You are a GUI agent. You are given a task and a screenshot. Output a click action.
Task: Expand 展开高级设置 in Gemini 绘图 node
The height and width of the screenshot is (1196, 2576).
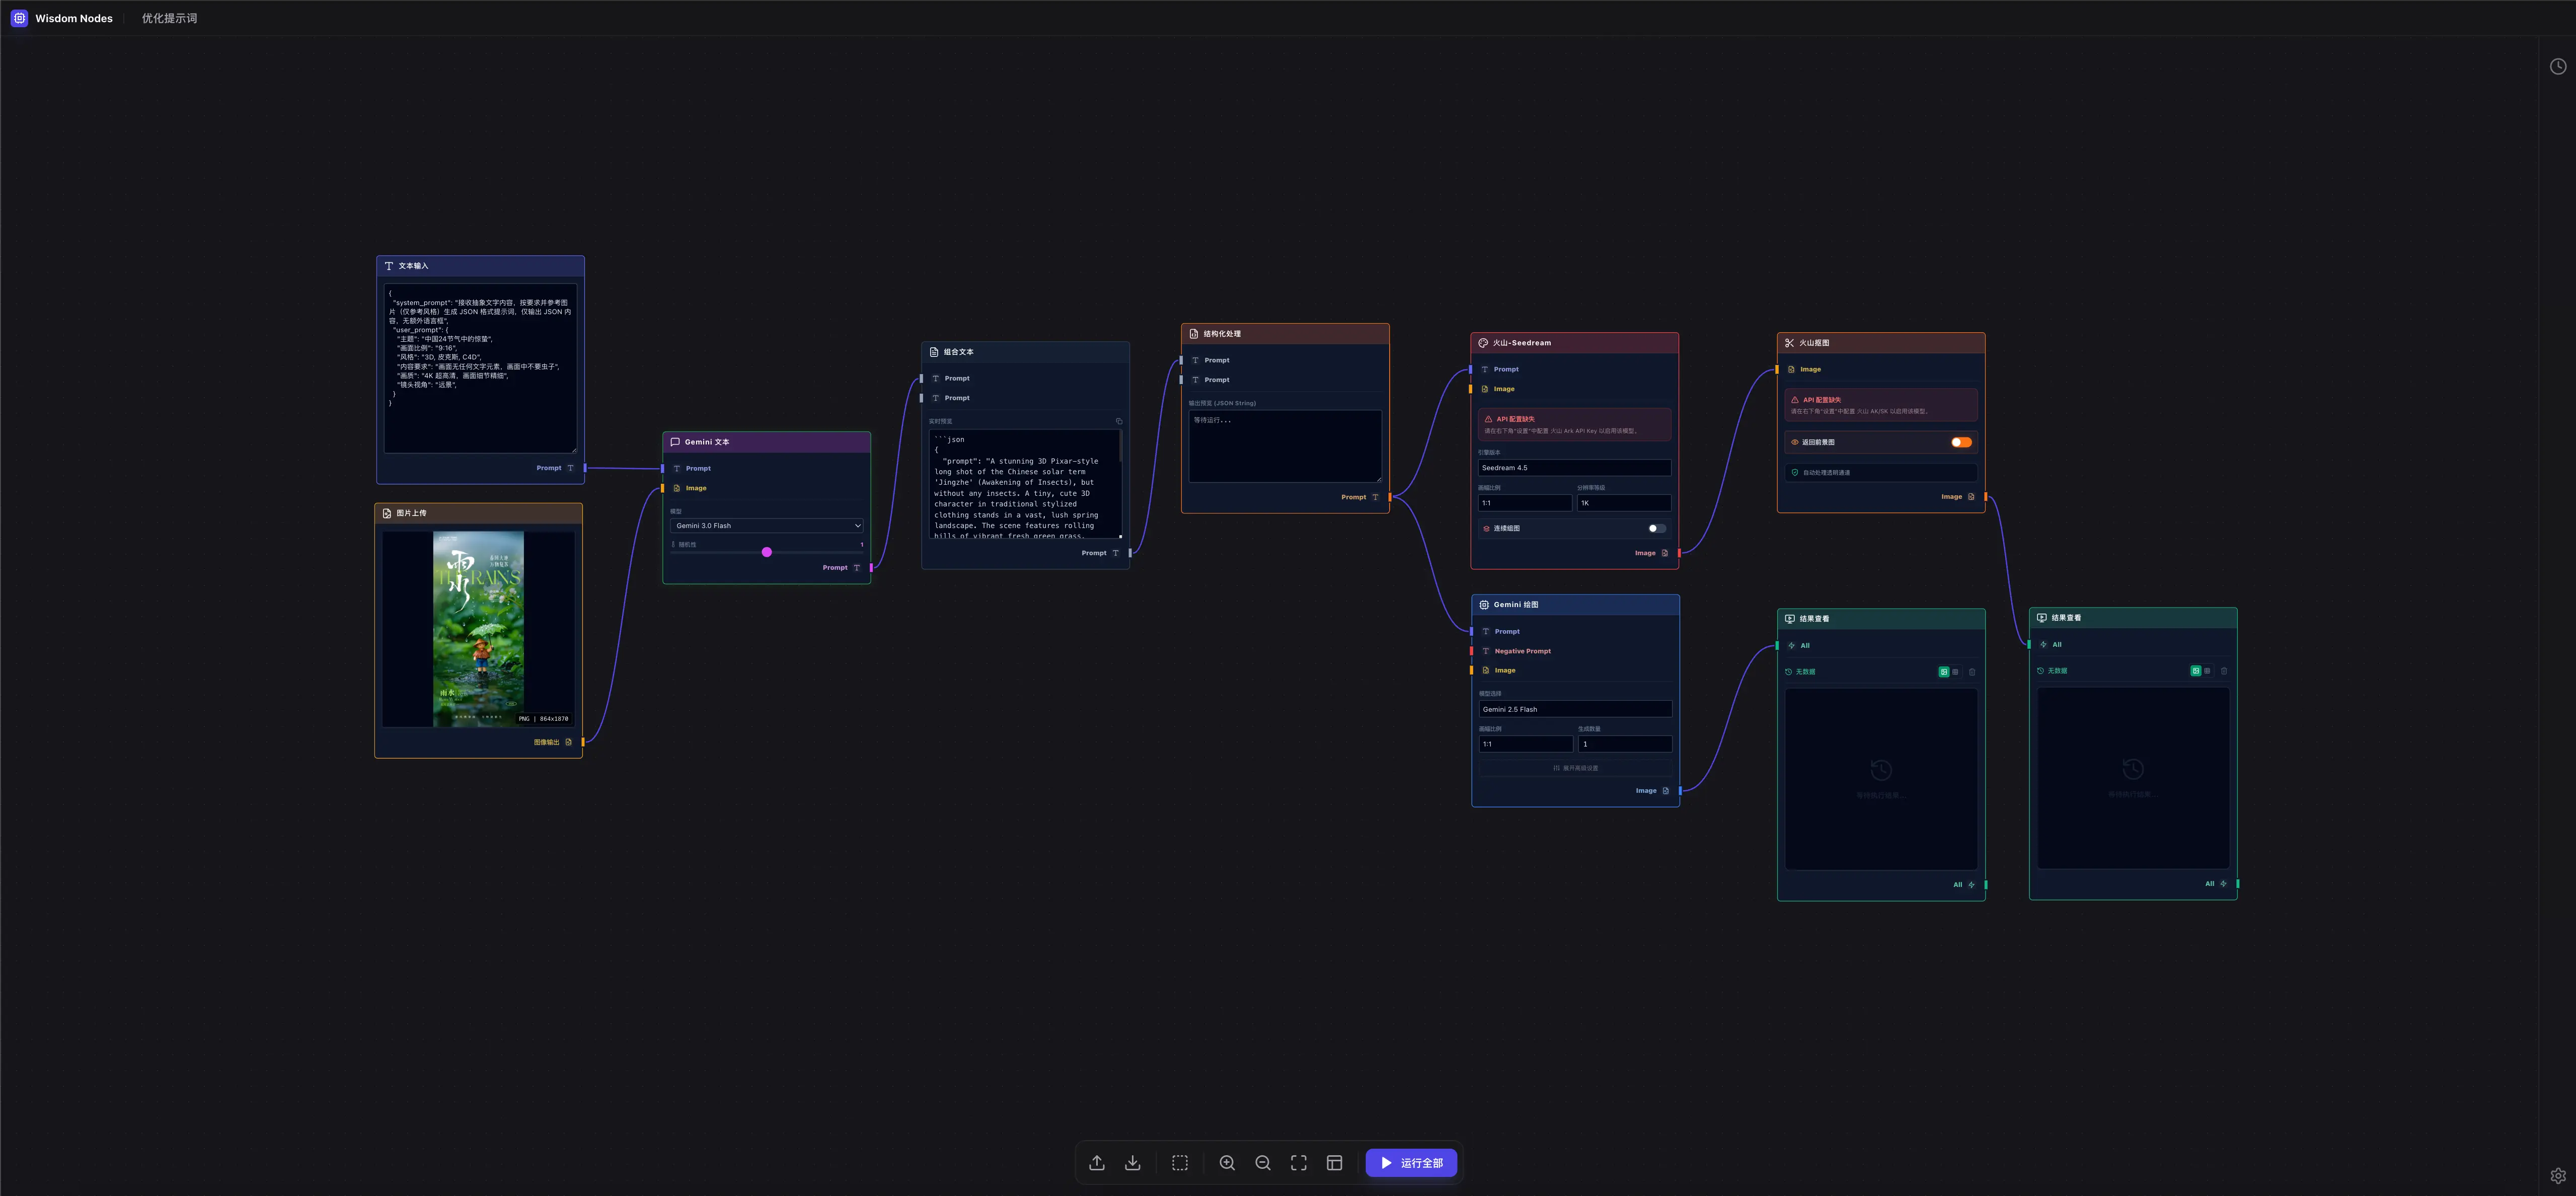(x=1575, y=768)
